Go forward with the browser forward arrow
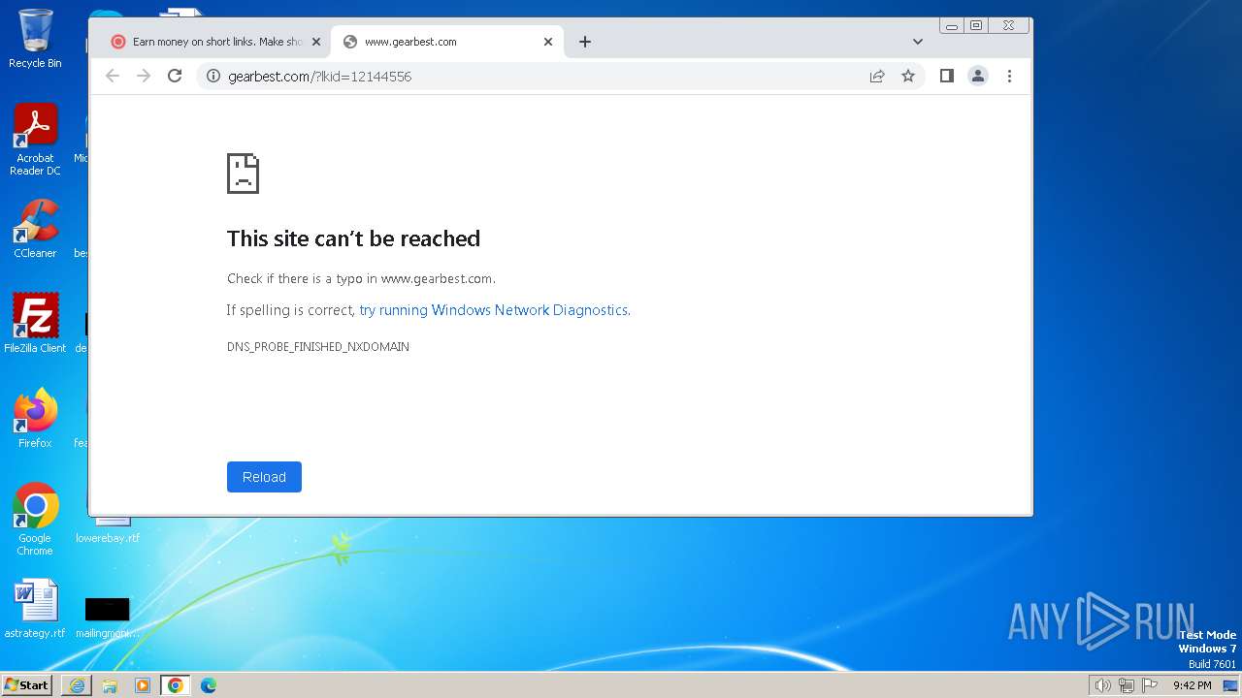Viewport: 1242px width, 698px height. pyautogui.click(x=144, y=76)
